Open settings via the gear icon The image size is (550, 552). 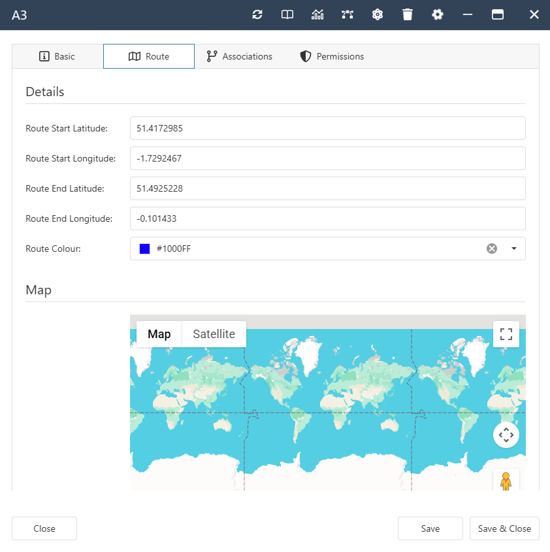[438, 14]
